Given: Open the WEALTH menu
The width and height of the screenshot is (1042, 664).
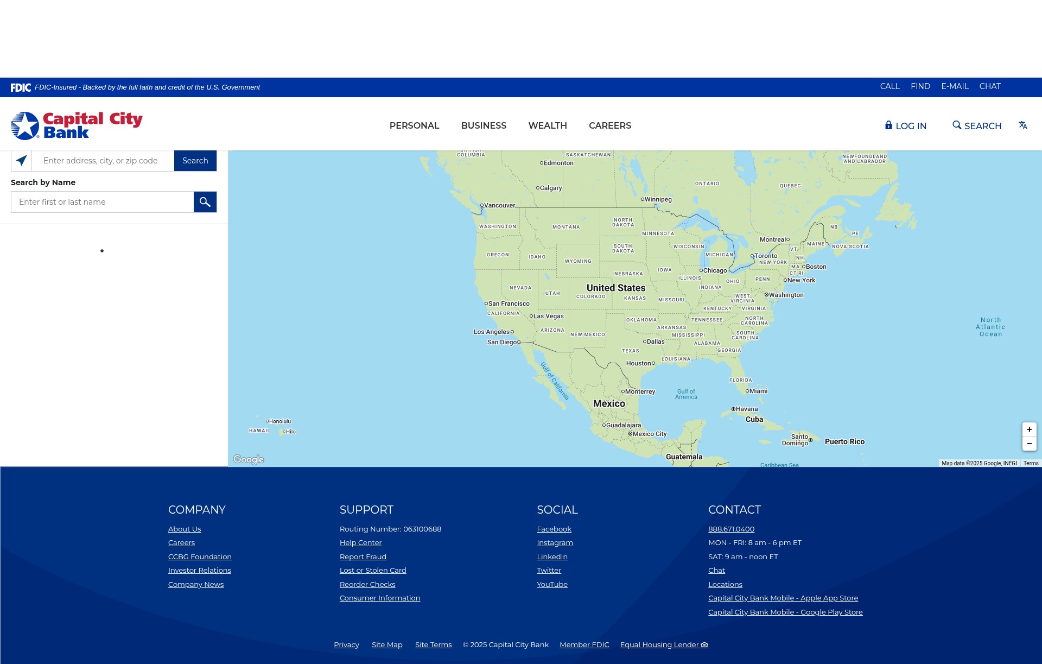Looking at the screenshot, I should (548, 125).
